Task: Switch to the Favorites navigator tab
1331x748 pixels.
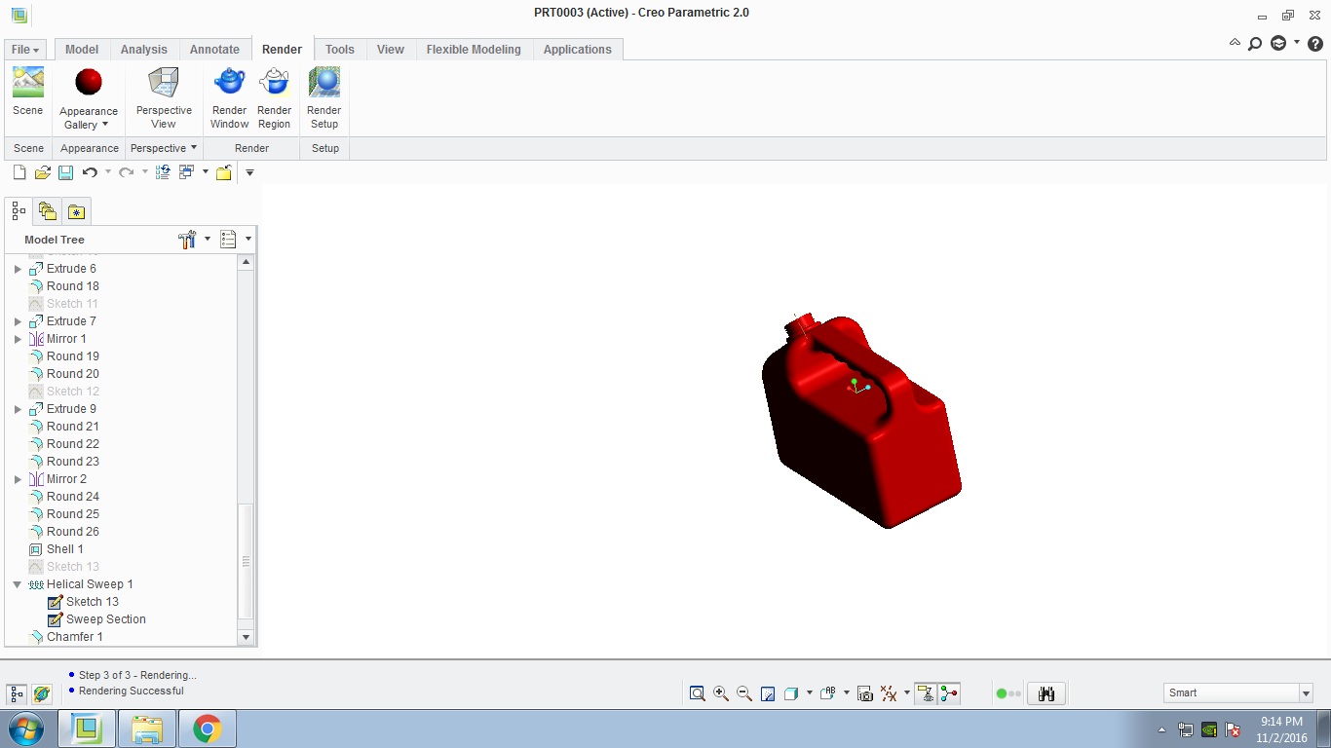Action: [x=76, y=210]
